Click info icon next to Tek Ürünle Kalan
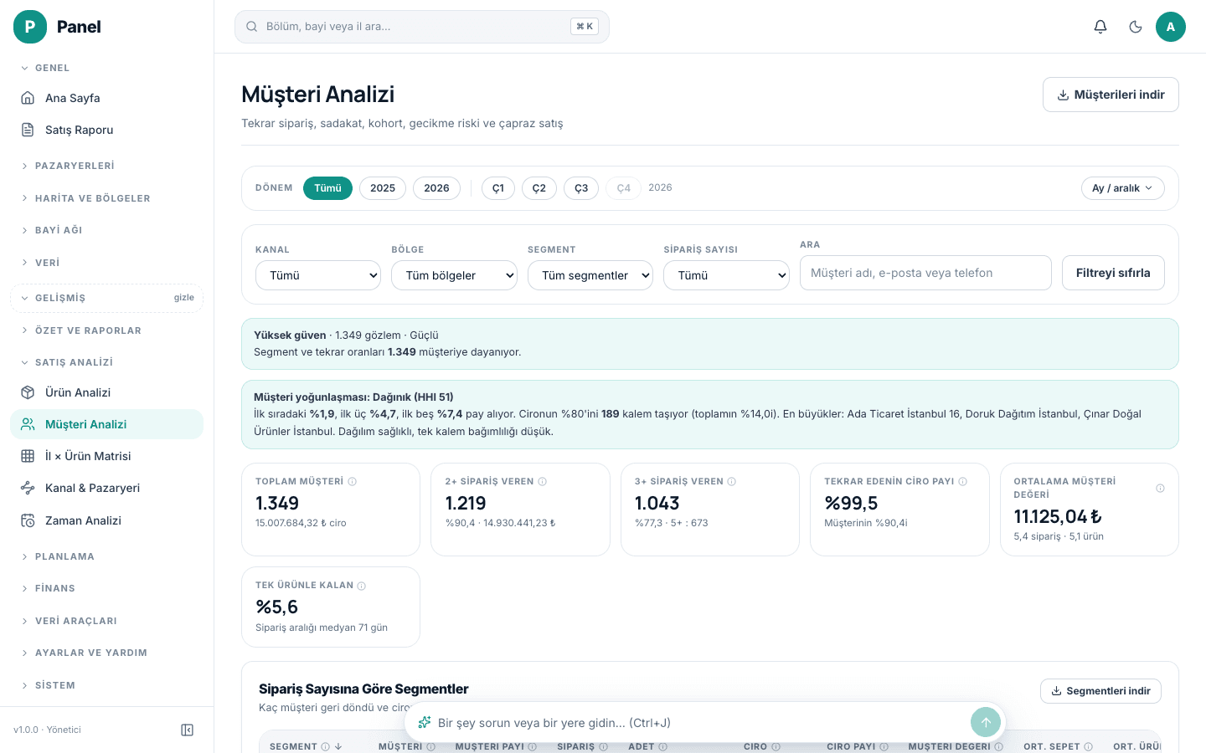 362,586
